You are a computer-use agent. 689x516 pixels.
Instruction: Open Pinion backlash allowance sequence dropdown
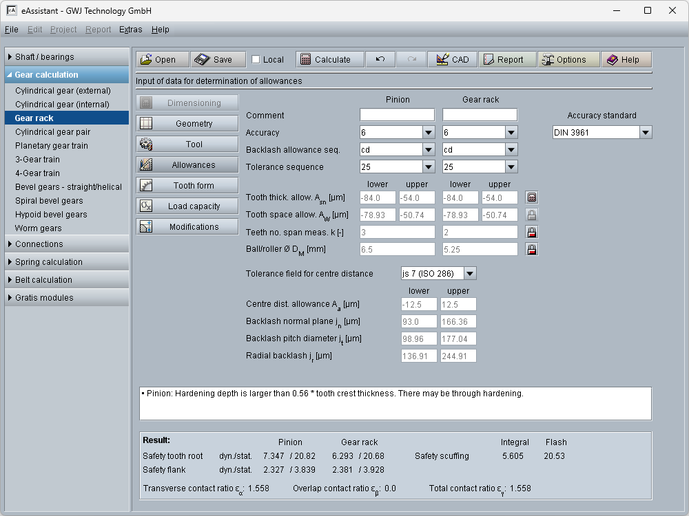click(428, 149)
